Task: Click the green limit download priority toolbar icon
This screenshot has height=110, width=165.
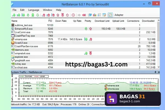Action: pyautogui.click(x=28, y=15)
